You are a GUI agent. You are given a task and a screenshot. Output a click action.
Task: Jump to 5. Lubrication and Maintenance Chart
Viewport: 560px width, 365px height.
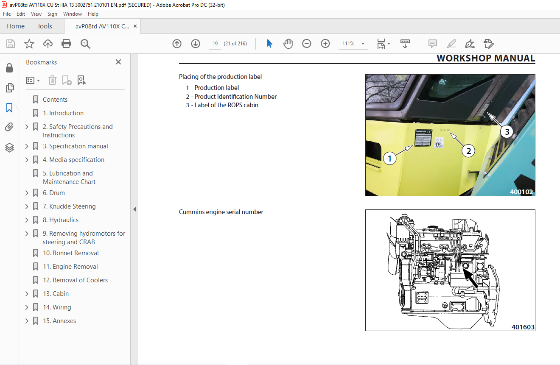pyautogui.click(x=69, y=178)
